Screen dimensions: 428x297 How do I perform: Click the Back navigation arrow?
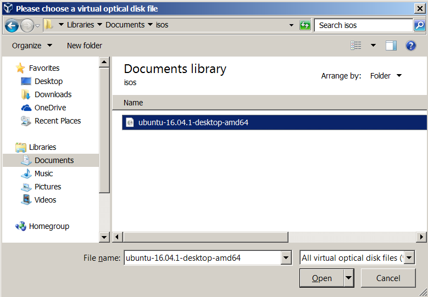pyautogui.click(x=12, y=26)
